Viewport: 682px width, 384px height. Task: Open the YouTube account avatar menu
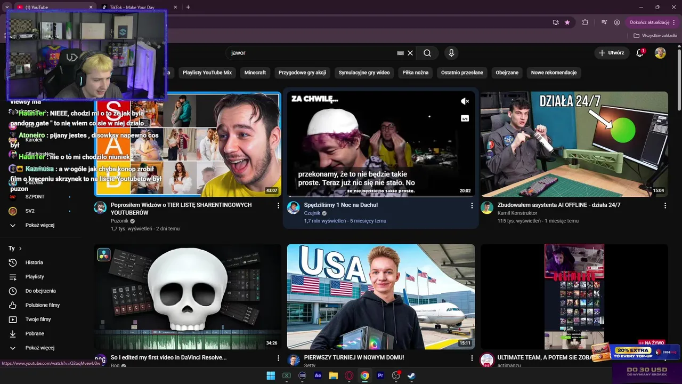pos(660,53)
